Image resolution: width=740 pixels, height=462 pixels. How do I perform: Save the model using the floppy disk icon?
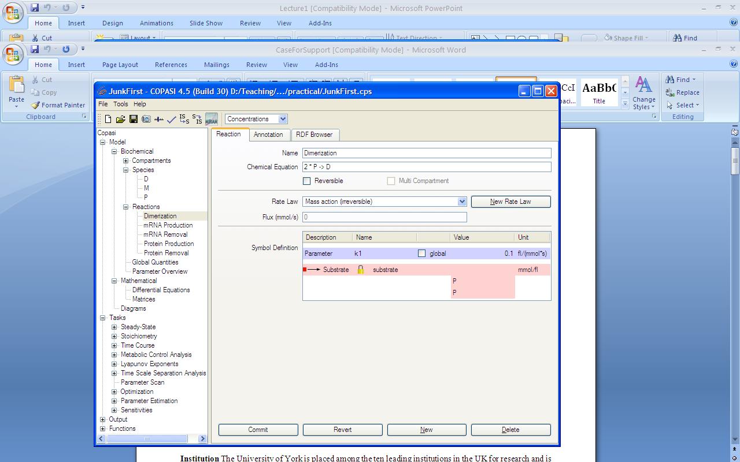click(133, 119)
